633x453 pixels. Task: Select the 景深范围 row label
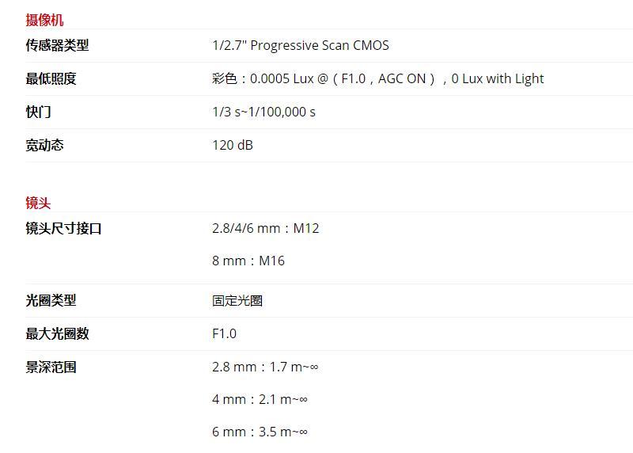pos(51,367)
